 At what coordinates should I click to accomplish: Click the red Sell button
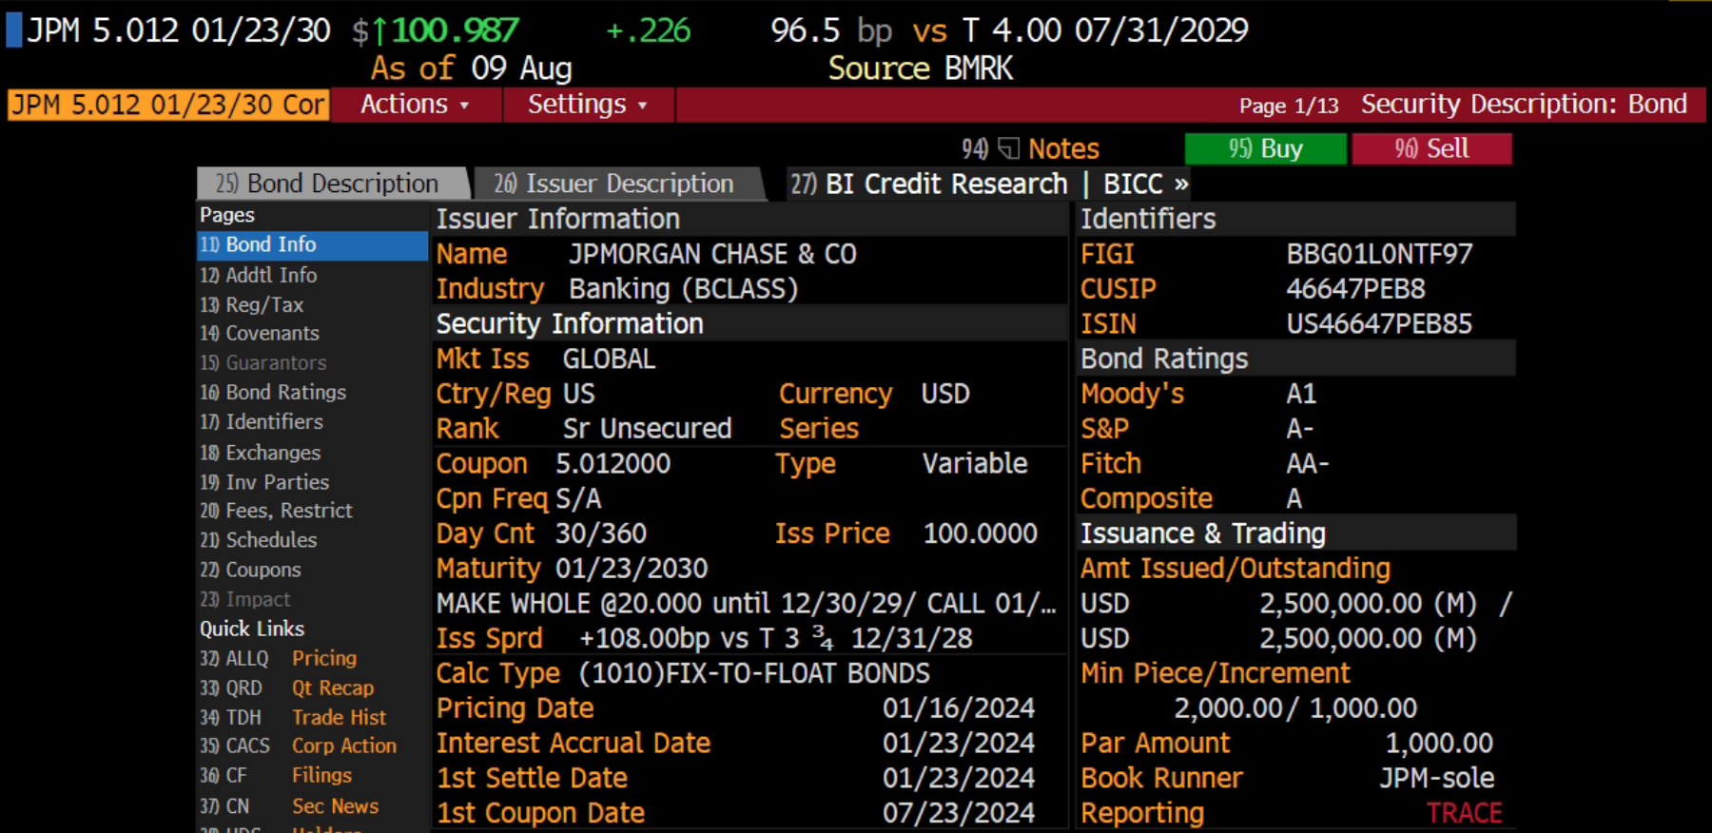pyautogui.click(x=1431, y=148)
